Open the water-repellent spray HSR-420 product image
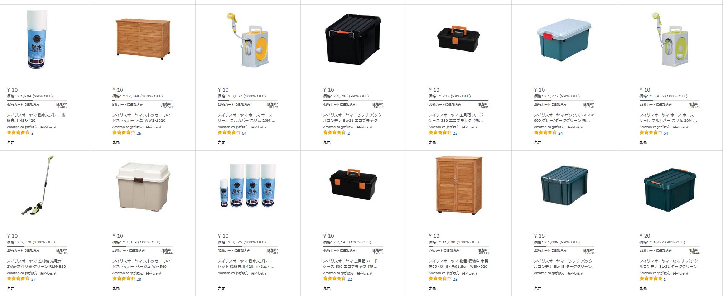The width and height of the screenshot is (723, 296). 37,39
